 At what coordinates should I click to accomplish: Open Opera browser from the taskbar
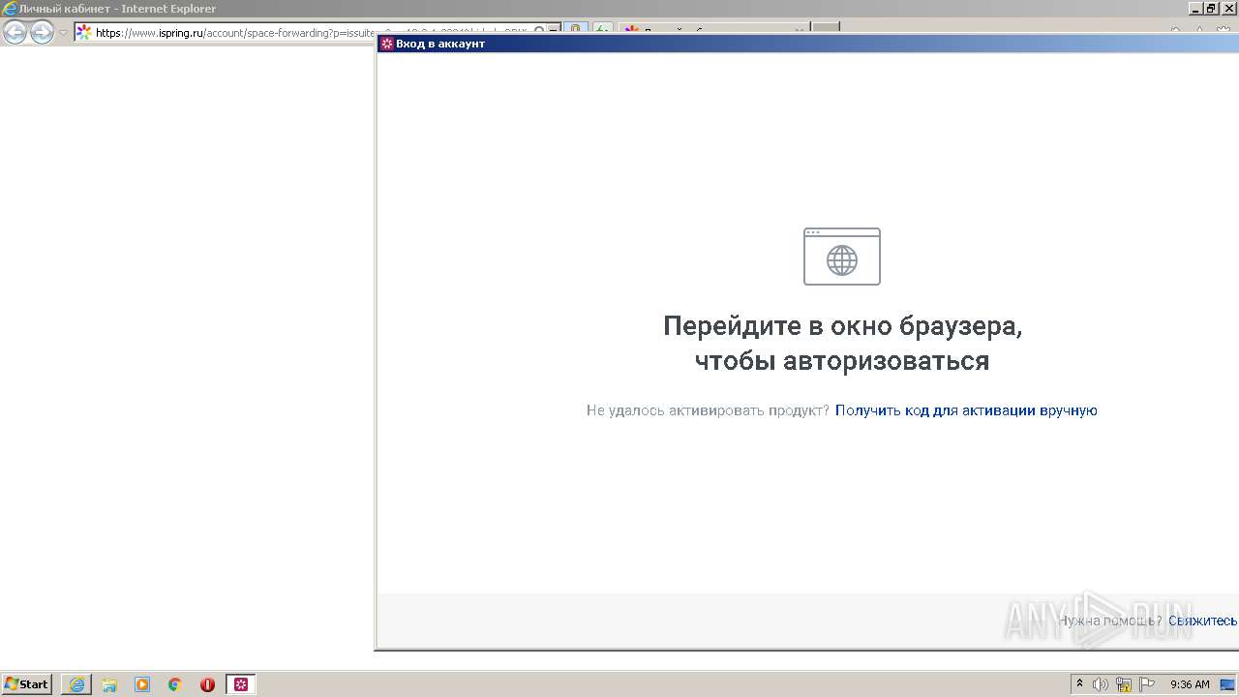(207, 684)
